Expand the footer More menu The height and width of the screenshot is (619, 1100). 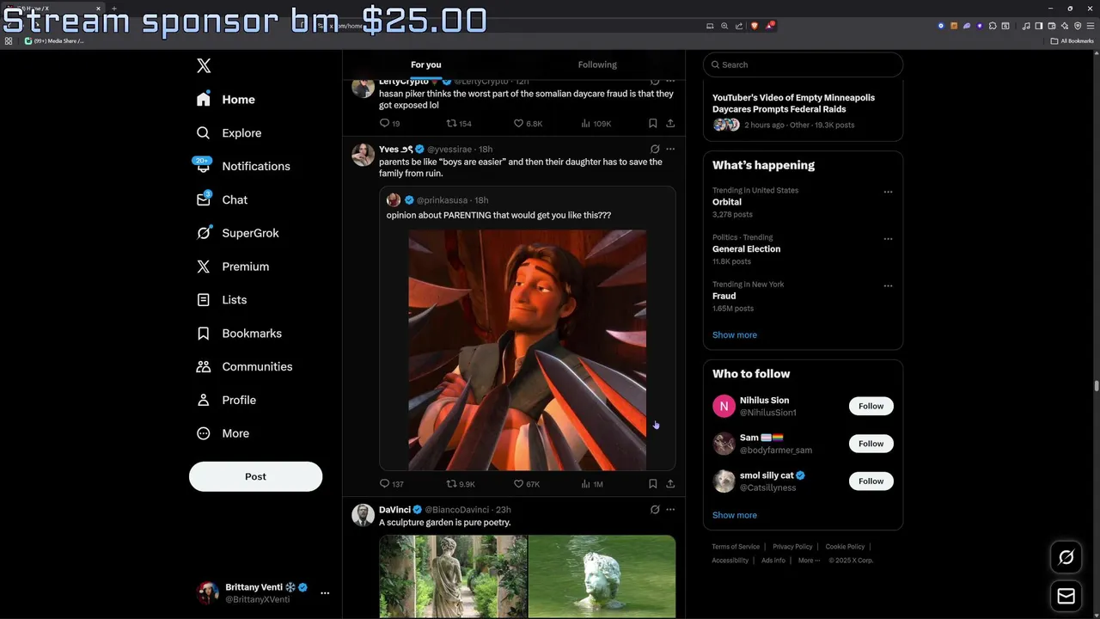808,561
